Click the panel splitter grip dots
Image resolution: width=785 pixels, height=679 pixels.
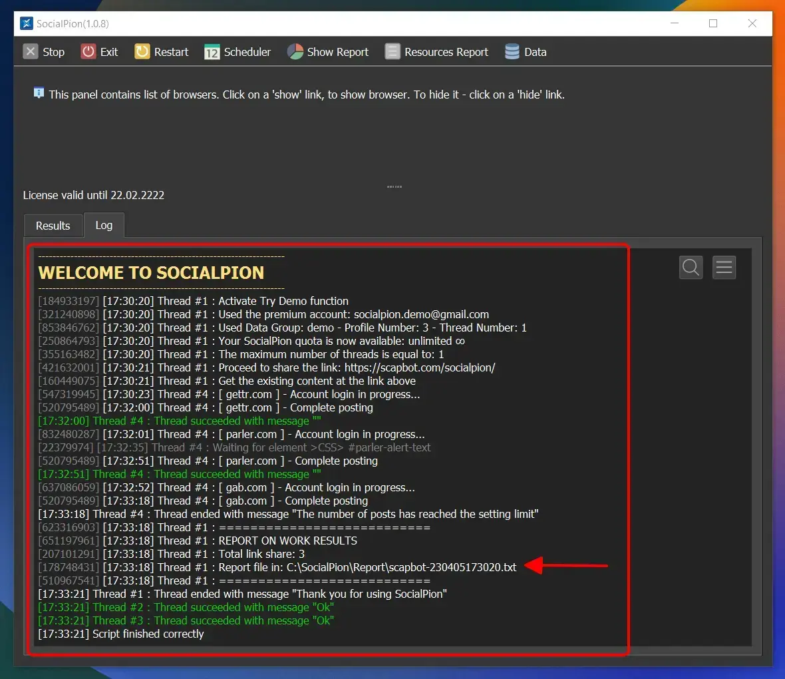click(394, 186)
